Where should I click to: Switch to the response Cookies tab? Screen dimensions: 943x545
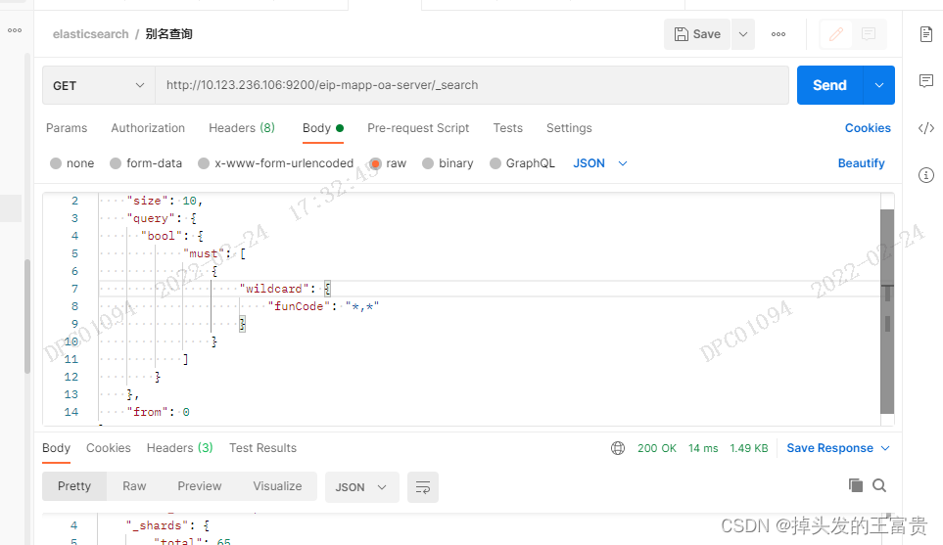pos(109,448)
